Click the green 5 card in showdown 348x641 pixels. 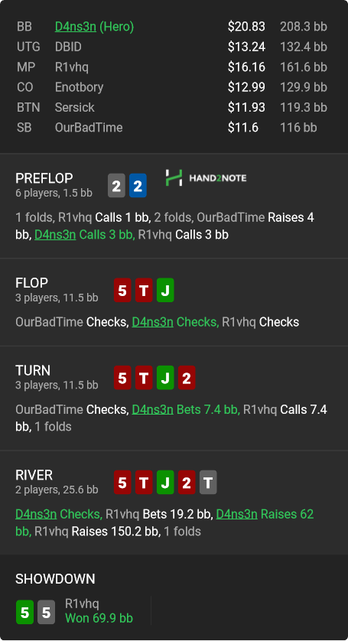point(24,612)
